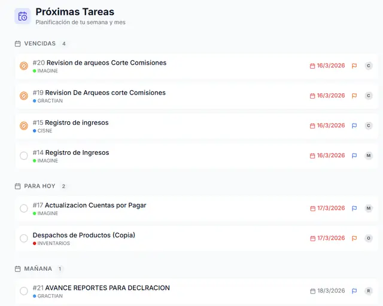Click IMAGINE label under task #17
383x306 pixels.
click(x=48, y=213)
